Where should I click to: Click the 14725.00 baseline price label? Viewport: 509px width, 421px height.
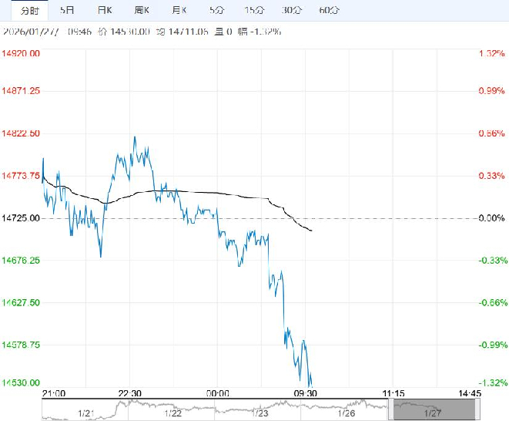tap(23, 219)
